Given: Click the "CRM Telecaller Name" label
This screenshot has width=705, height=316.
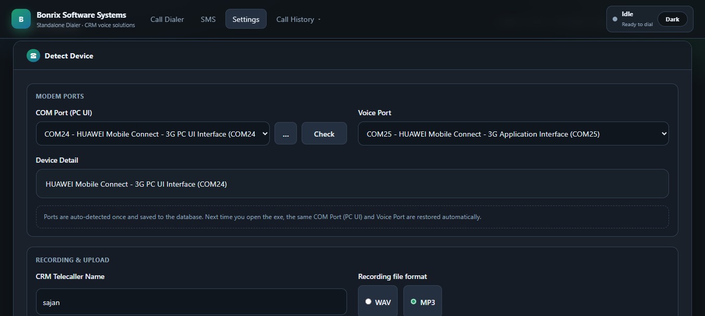Looking at the screenshot, I should pyautogui.click(x=70, y=276).
